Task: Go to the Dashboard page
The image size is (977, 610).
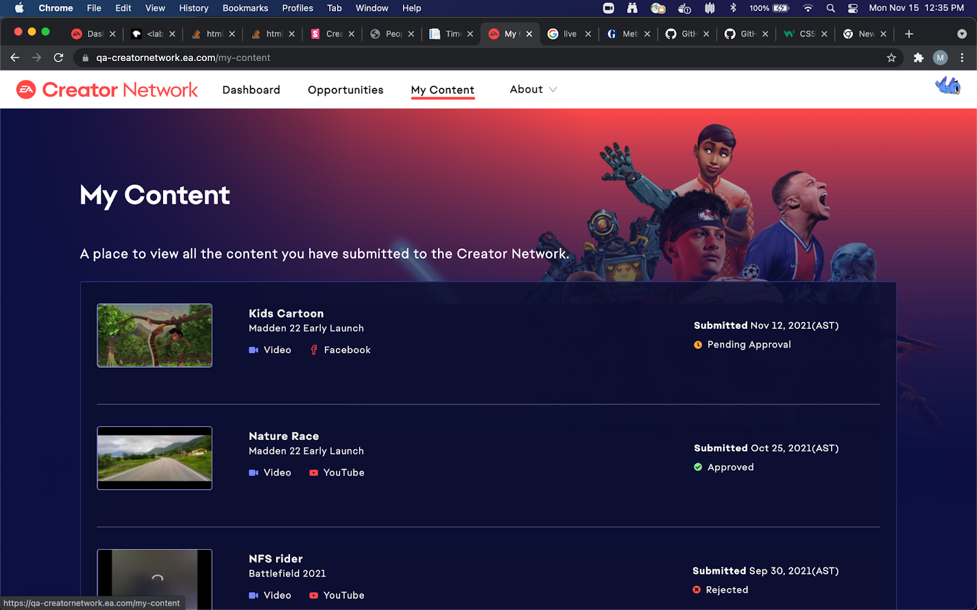Action: click(x=251, y=90)
